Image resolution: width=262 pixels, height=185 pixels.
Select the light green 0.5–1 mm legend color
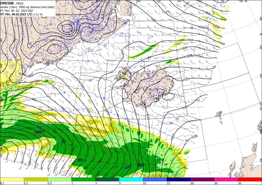click(59, 179)
